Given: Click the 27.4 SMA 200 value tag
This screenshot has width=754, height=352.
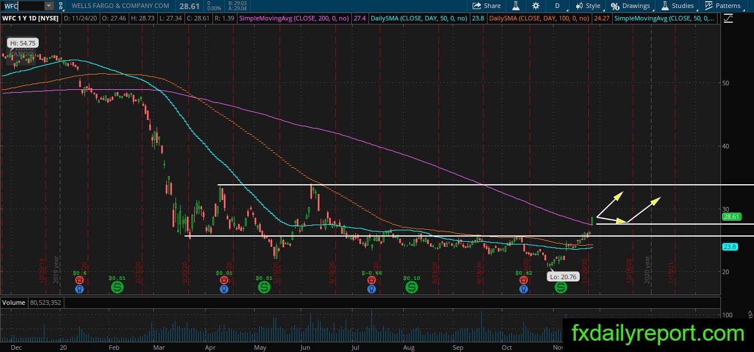Looking at the screenshot, I should tap(360, 18).
